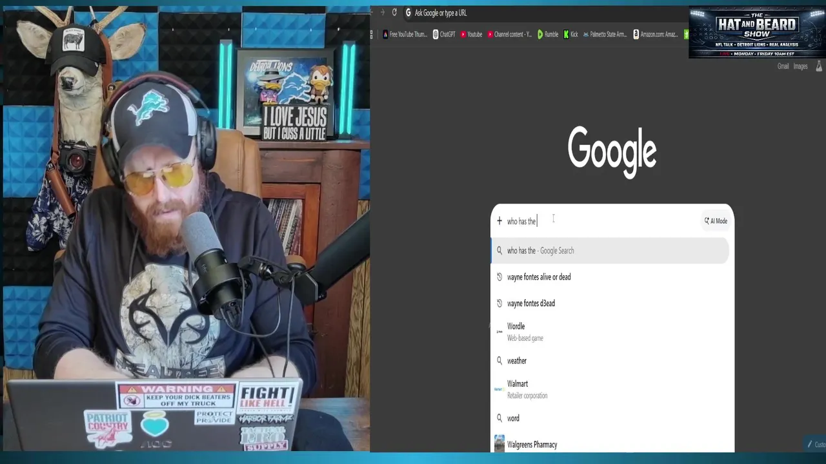Open the Free YouTube Thum... bookmark
826x464 pixels.
pyautogui.click(x=405, y=34)
